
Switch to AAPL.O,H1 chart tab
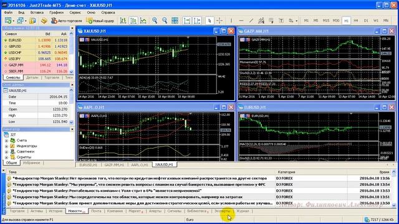point(140,165)
